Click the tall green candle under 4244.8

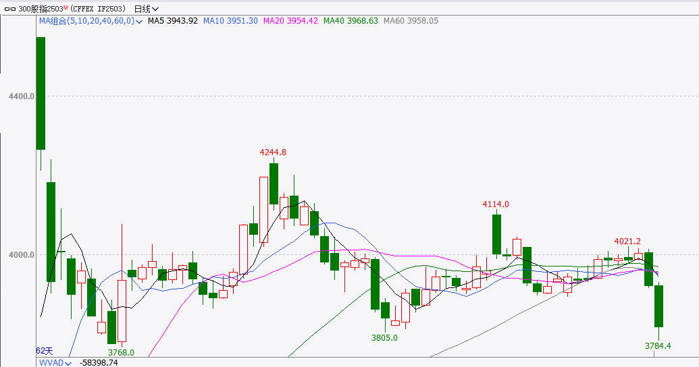[x=274, y=183]
